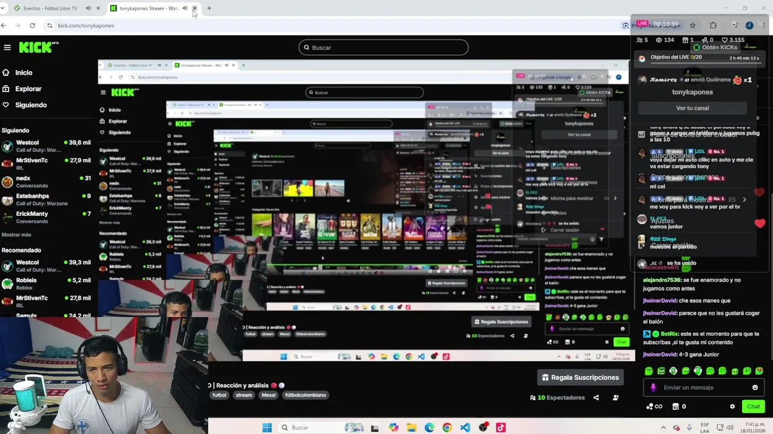Select the stream tag

click(x=244, y=395)
